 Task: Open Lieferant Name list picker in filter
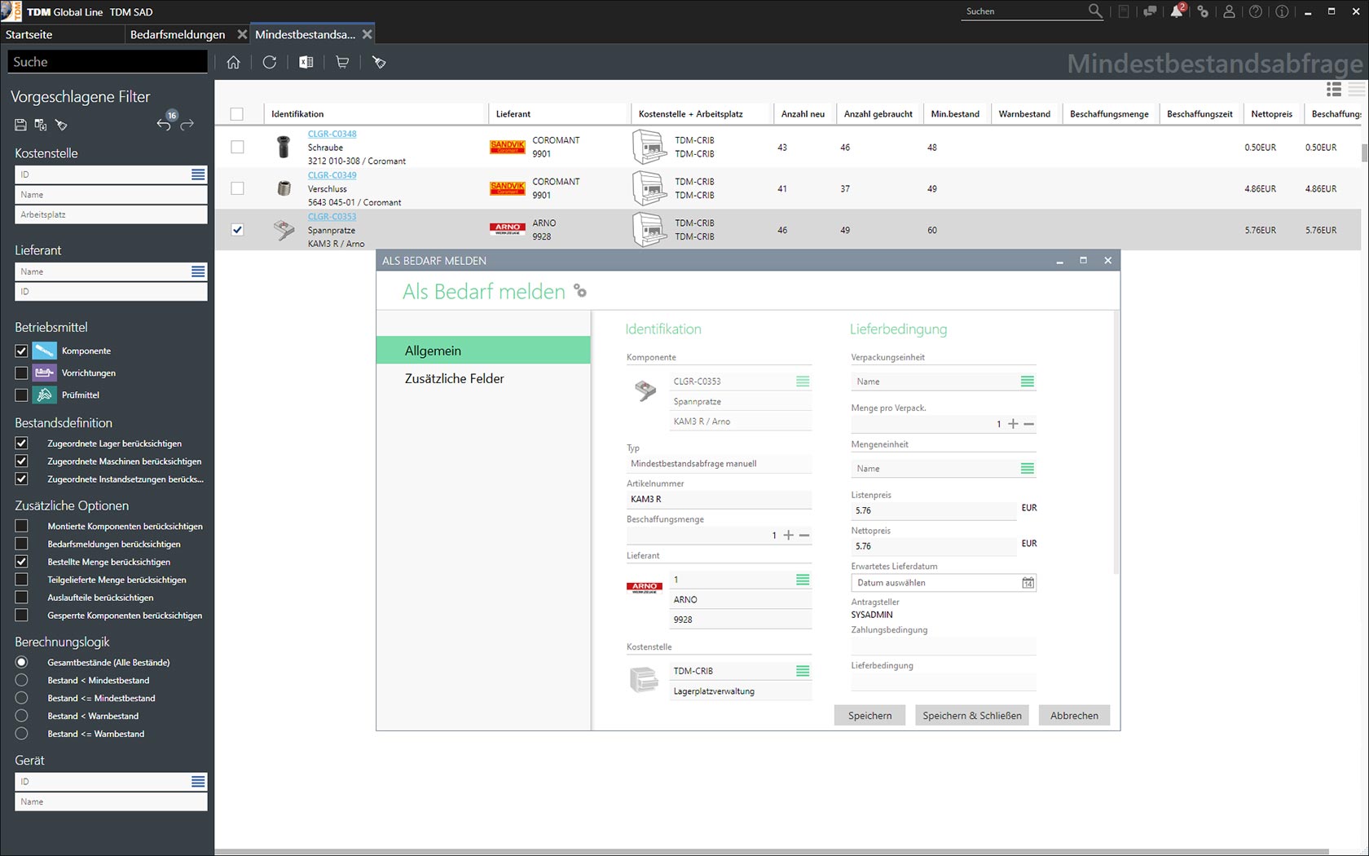click(x=198, y=271)
